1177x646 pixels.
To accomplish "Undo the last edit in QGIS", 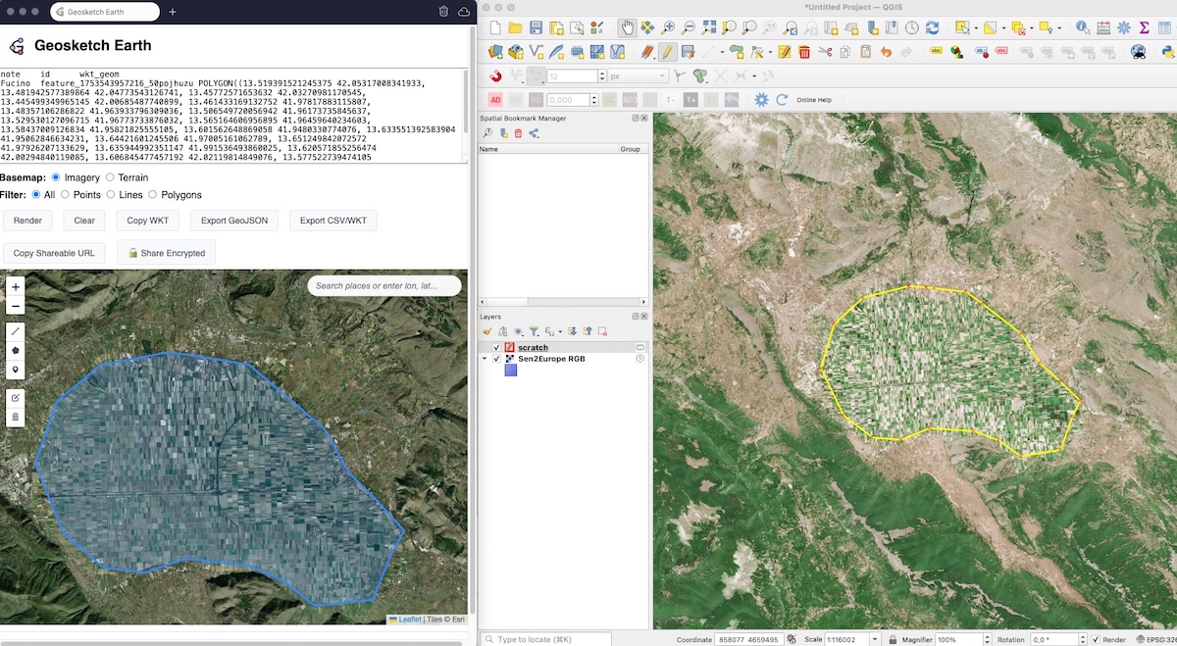I will pyautogui.click(x=887, y=52).
